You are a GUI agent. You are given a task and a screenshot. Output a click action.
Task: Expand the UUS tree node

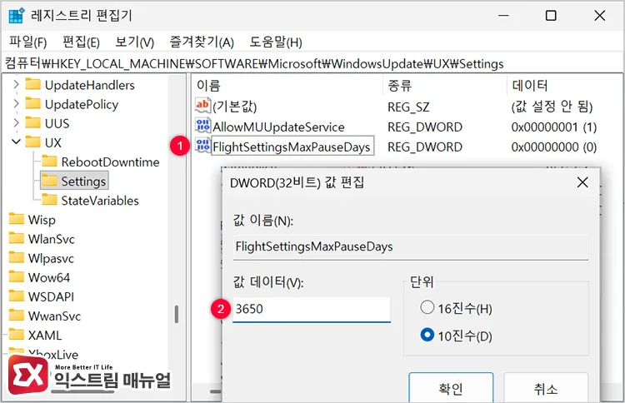tap(16, 122)
